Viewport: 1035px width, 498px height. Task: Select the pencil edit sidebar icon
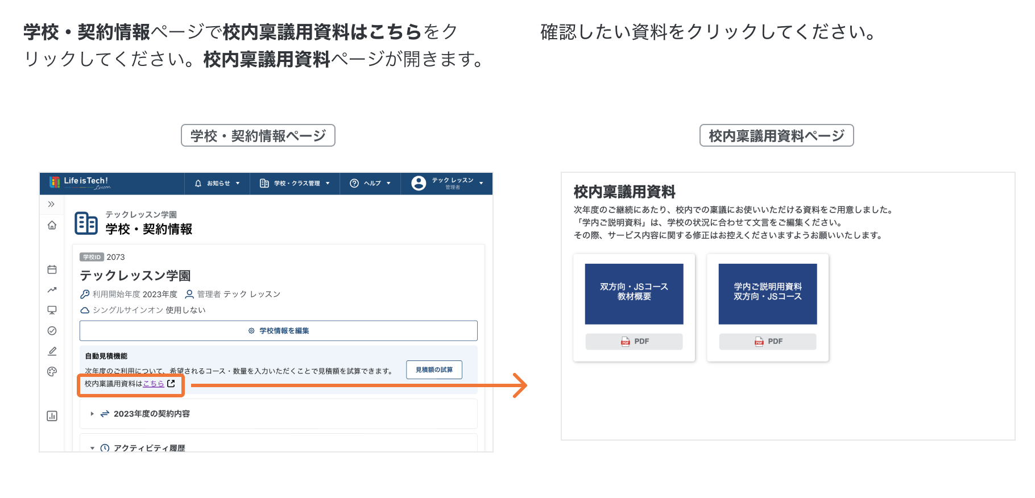[52, 351]
